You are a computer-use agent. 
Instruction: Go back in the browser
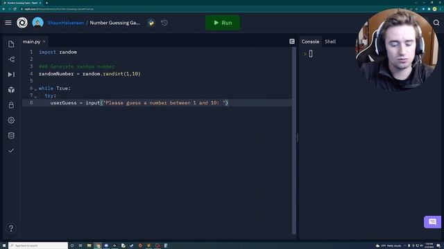3,9
